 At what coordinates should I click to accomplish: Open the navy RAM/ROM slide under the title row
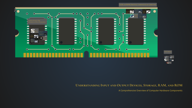tap(142, 16)
